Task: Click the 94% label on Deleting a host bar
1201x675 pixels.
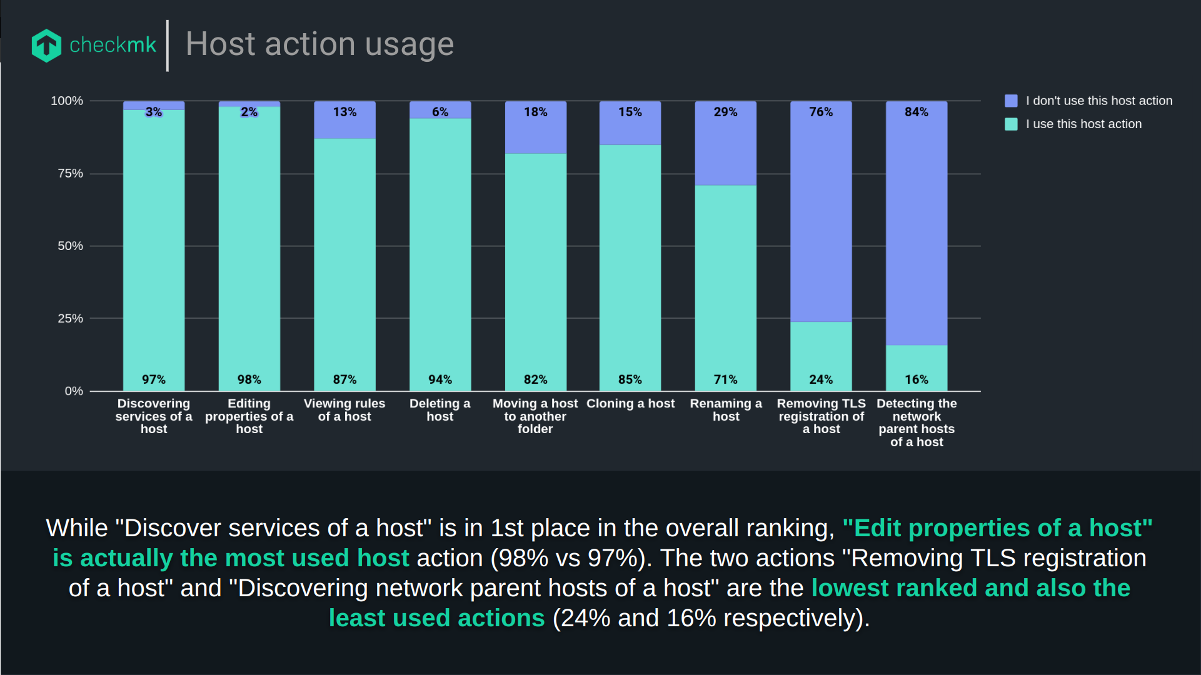Action: 440,379
